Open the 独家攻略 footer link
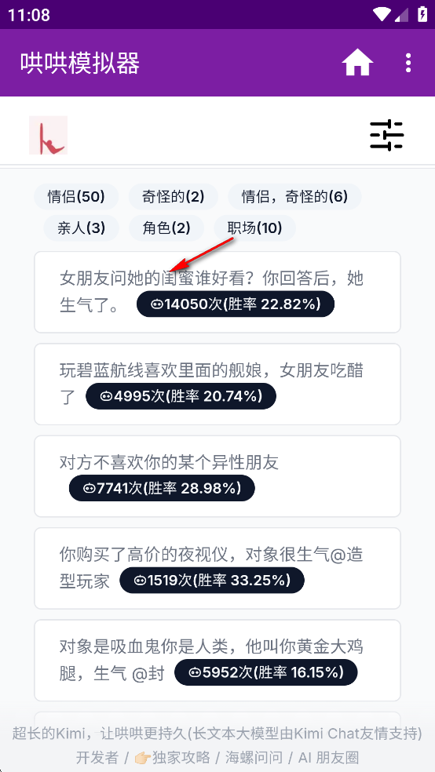The height and width of the screenshot is (772, 435). point(174,757)
